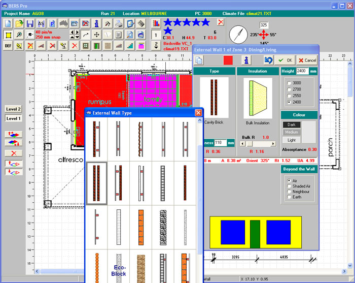The image size is (355, 283).
Task: Click the Bulk R slider right arrow
Action: (273, 144)
